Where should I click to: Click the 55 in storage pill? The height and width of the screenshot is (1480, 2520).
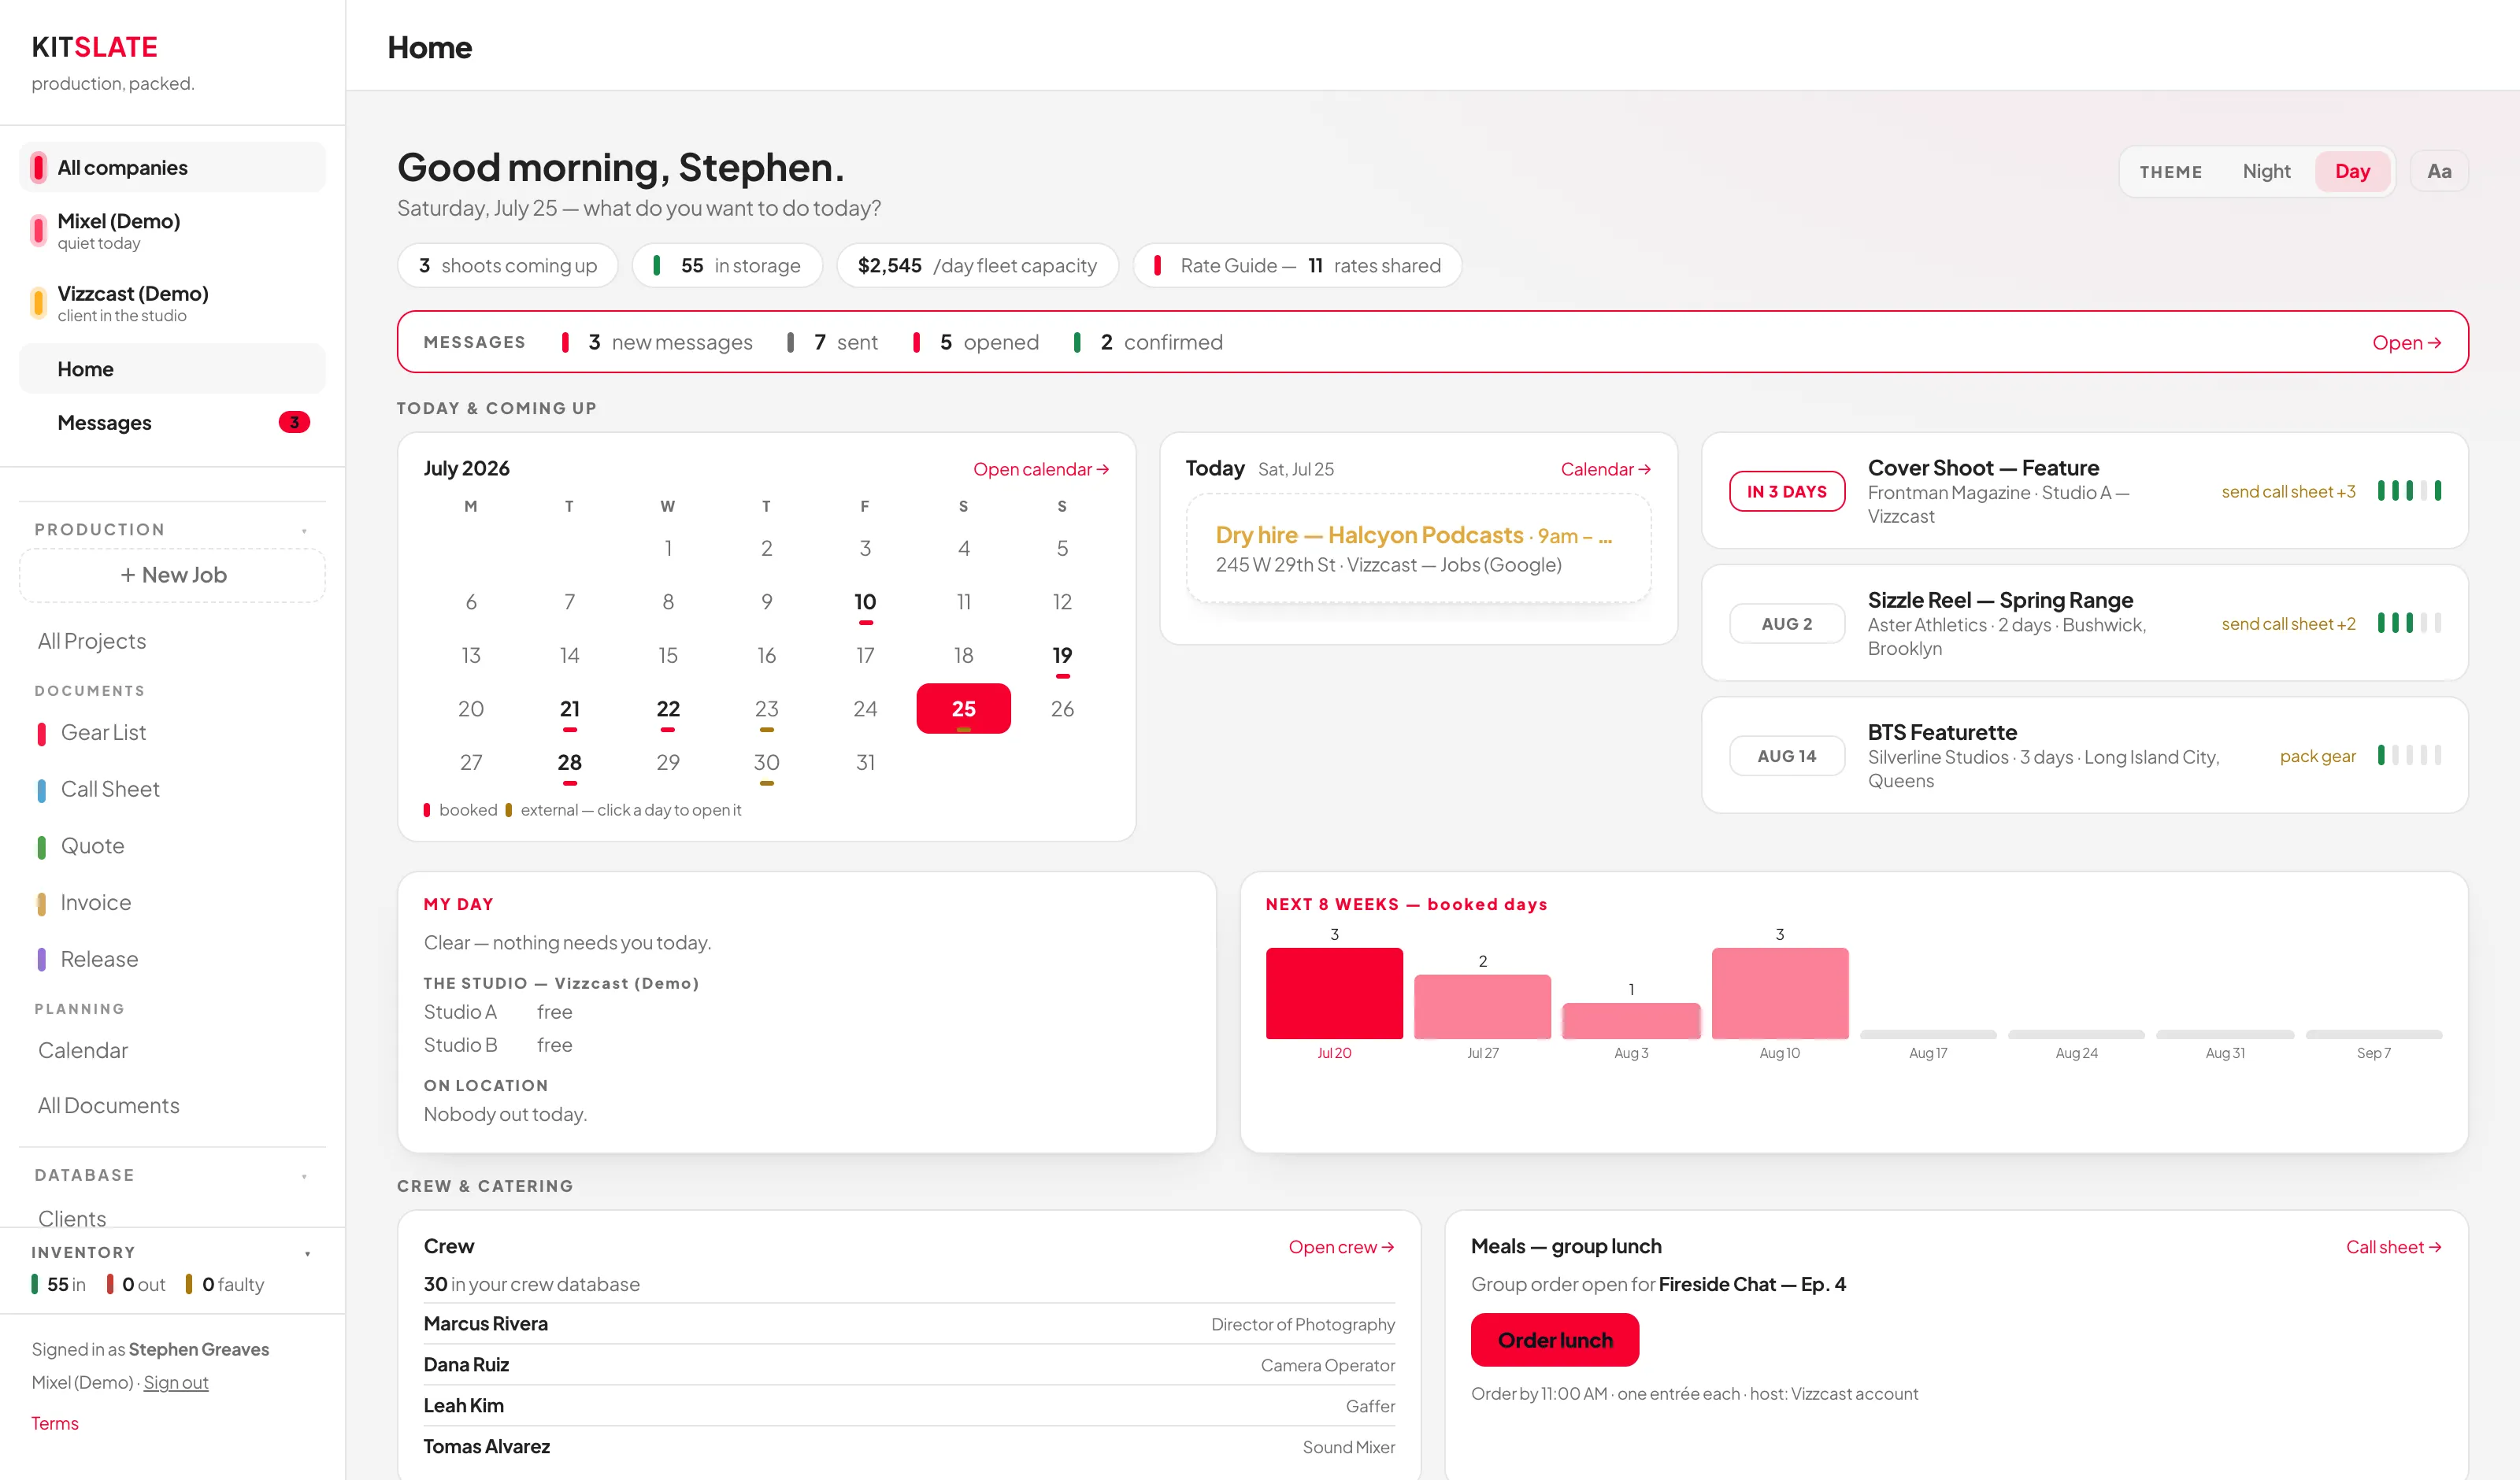727,265
